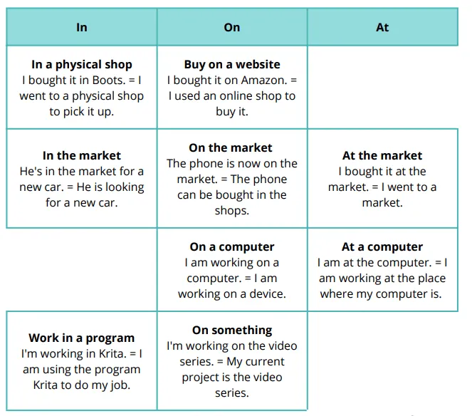
Task: Click the "On the market" heading
Action: point(231,147)
